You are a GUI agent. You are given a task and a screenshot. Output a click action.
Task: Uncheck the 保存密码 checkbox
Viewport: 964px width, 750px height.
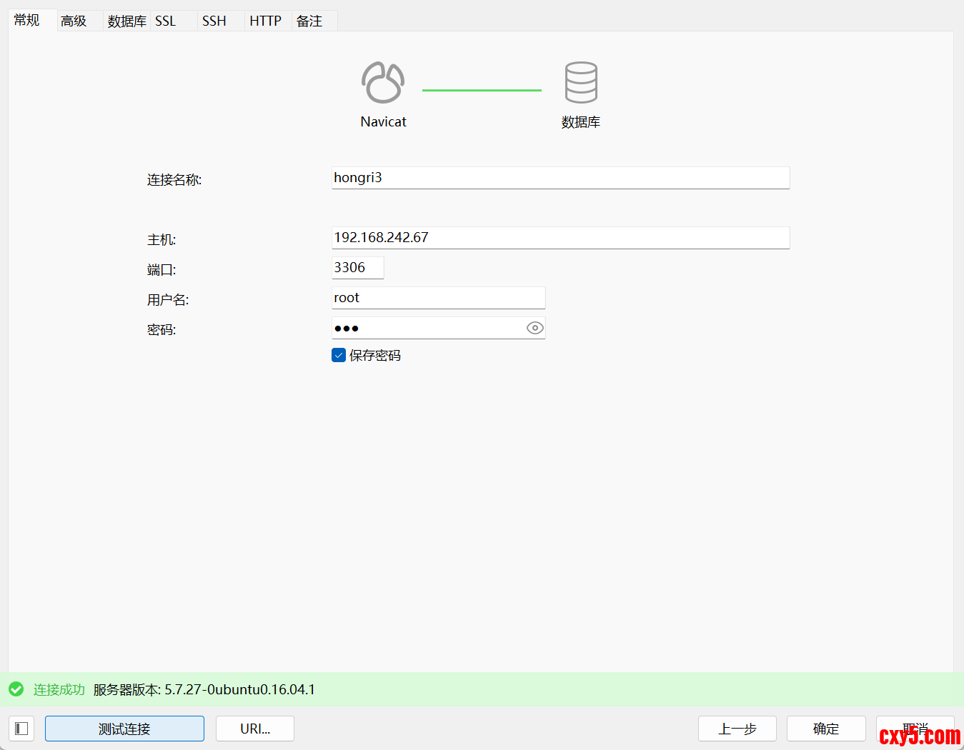(339, 355)
